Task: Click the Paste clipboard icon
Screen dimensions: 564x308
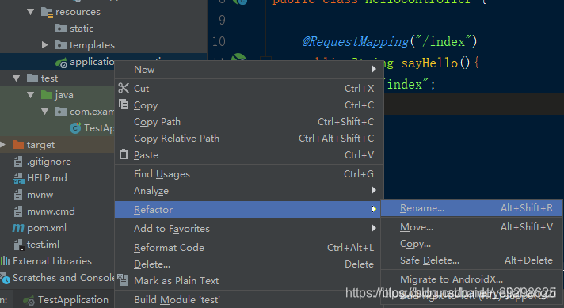Action: (124, 154)
